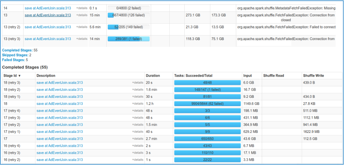Open stage 18 retry 2 description link
The height and width of the screenshot is (165, 344).
pyautogui.click(x=60, y=90)
